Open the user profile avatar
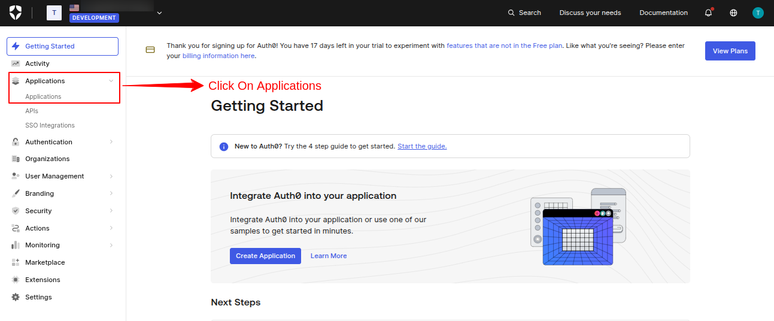This screenshot has height=321, width=774. tap(758, 13)
